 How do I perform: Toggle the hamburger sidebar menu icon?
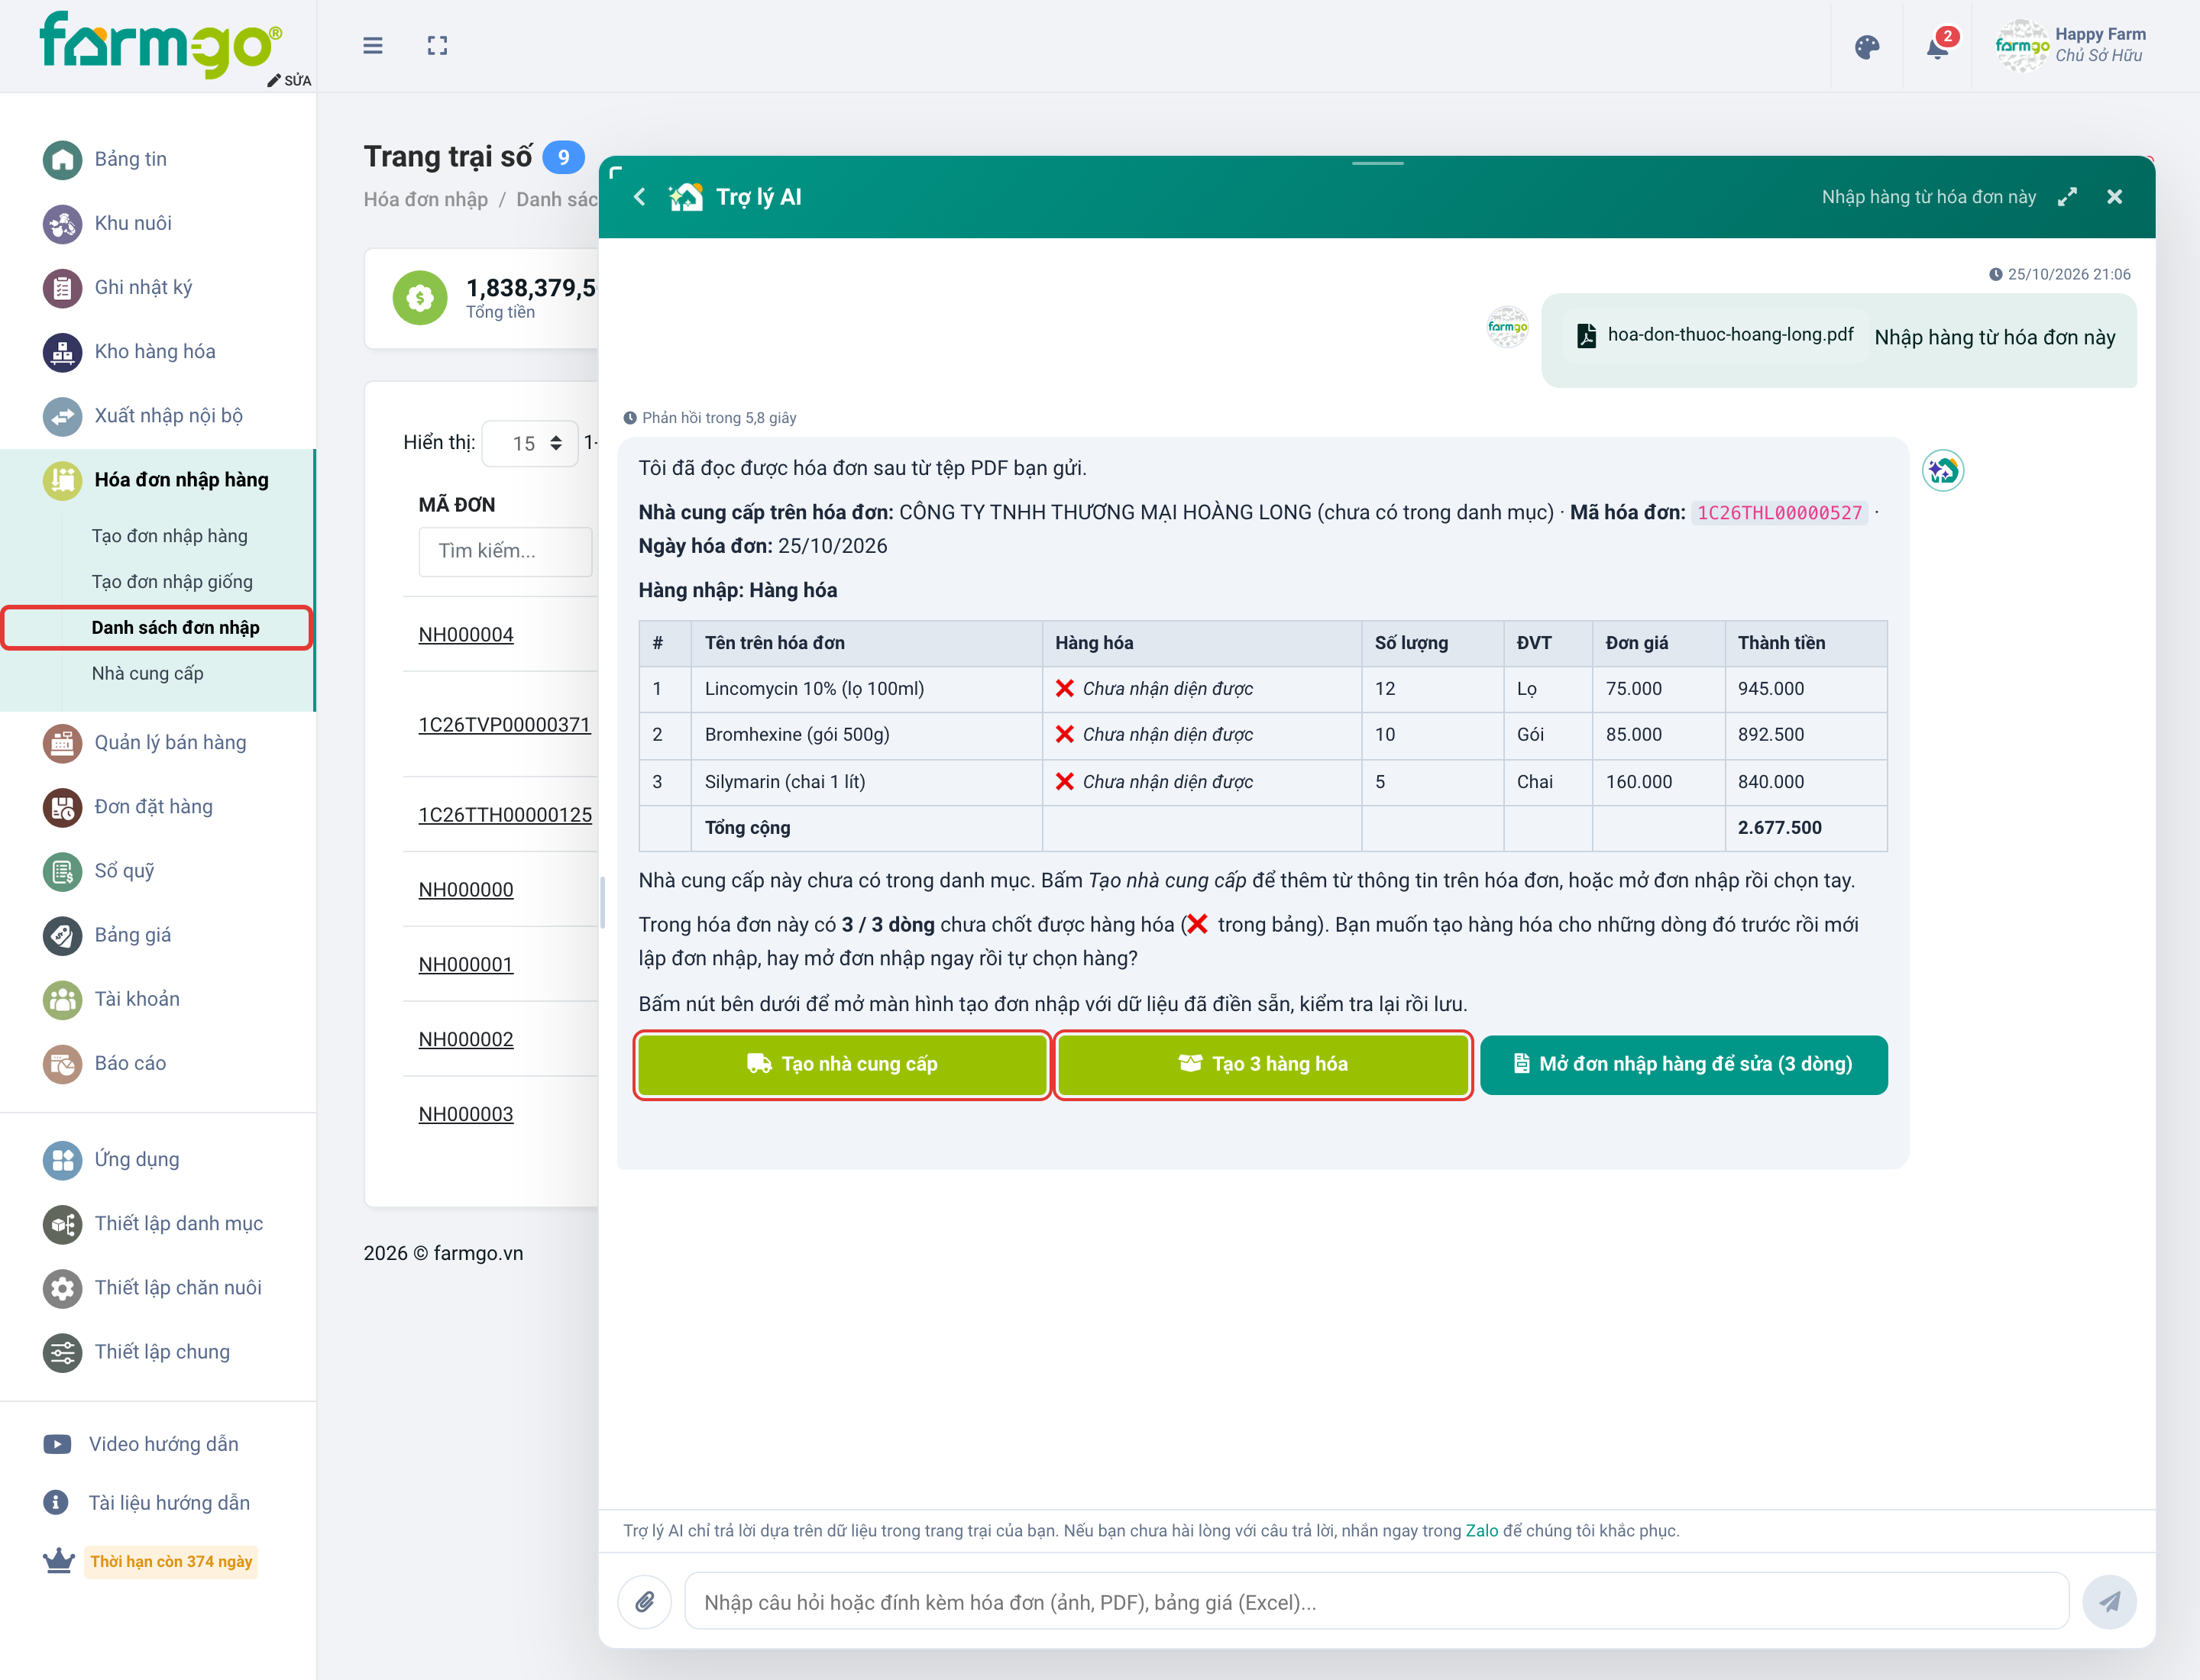(372, 46)
